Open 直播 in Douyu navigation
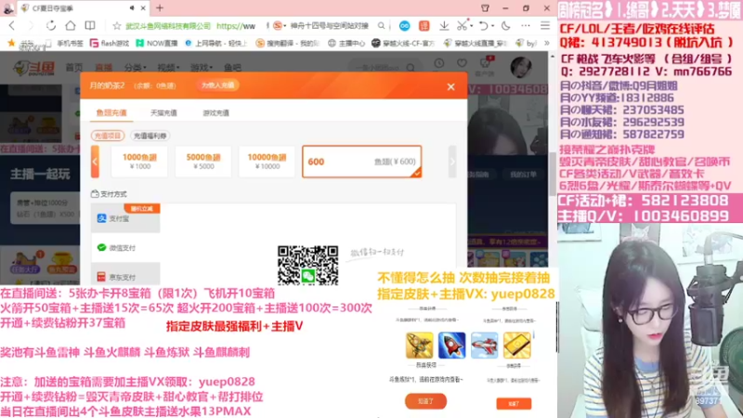The height and width of the screenshot is (418, 743). pyautogui.click(x=104, y=68)
